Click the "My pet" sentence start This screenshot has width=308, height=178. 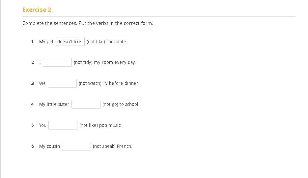[46, 42]
